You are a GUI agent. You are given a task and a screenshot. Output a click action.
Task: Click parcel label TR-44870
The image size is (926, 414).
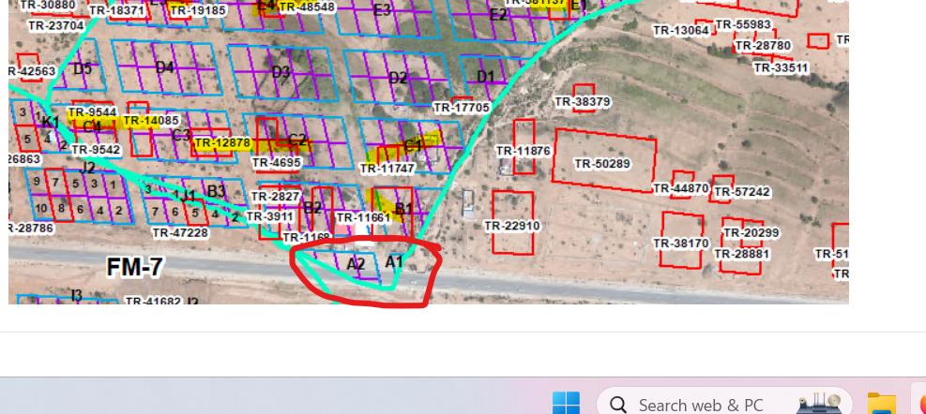tap(681, 188)
